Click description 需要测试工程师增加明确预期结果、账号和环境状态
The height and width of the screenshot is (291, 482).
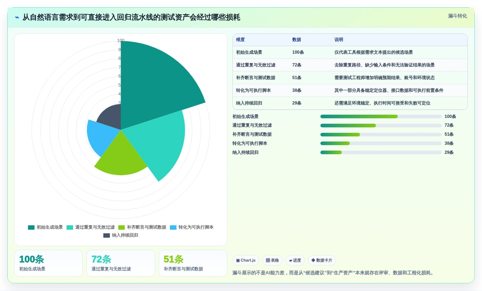pyautogui.click(x=385, y=78)
